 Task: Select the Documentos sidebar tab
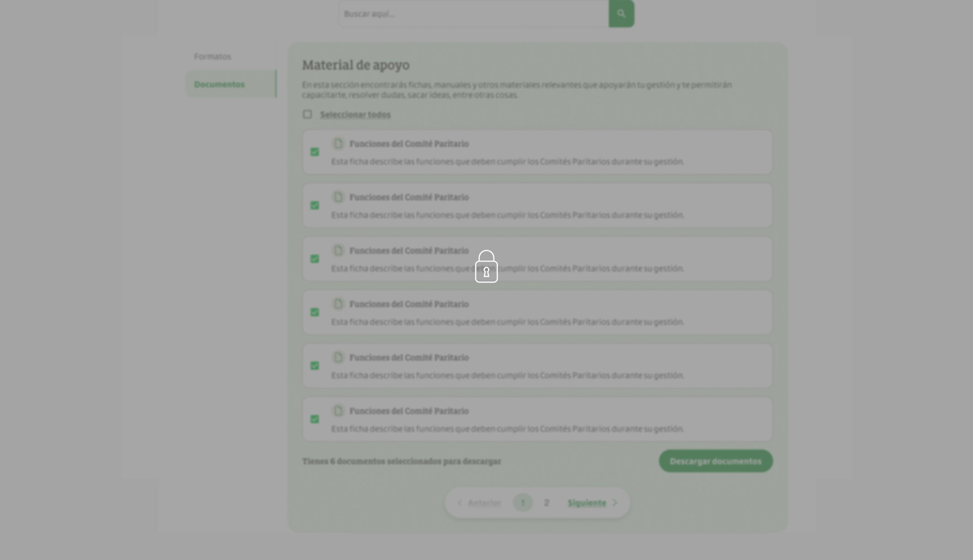click(219, 84)
